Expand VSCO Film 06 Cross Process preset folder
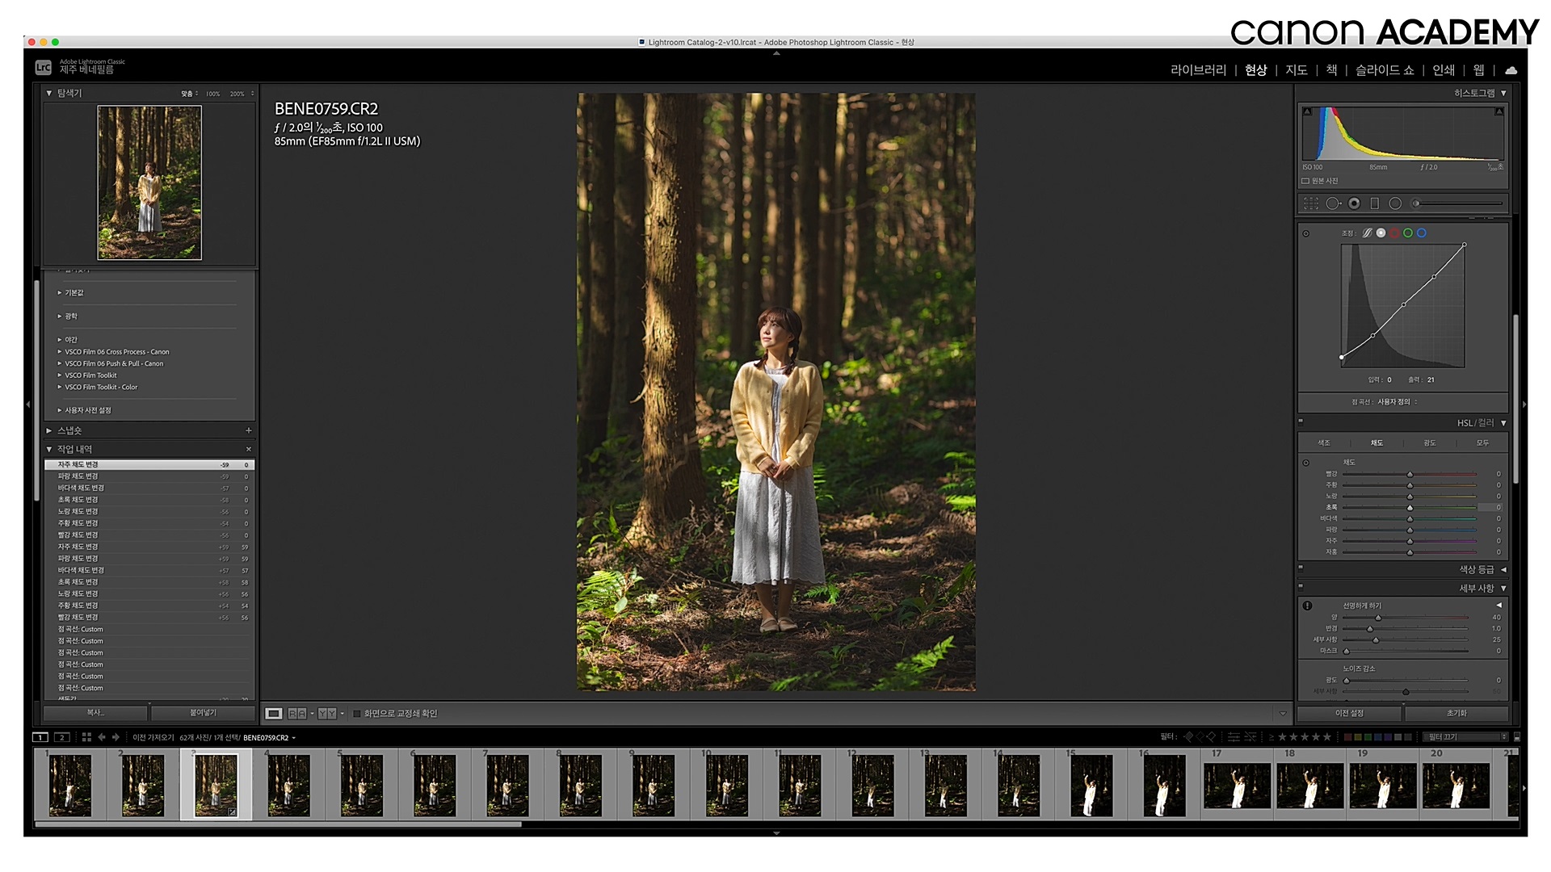This screenshot has height=872, width=1551. [x=60, y=352]
